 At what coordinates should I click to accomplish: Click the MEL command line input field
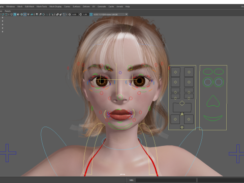(x=166, y=180)
